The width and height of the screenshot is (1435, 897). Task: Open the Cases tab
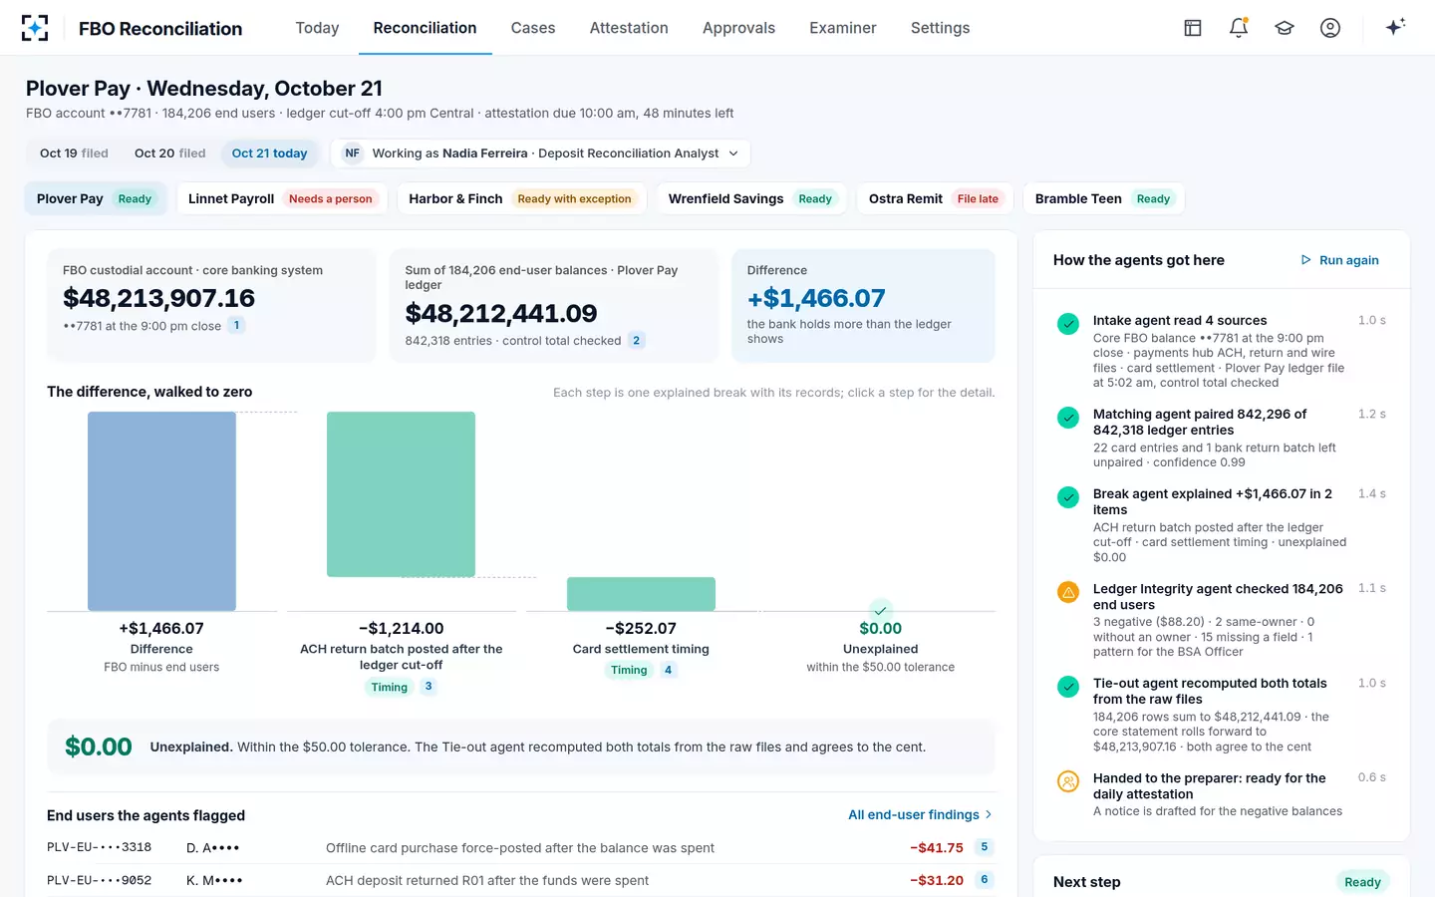tap(533, 28)
